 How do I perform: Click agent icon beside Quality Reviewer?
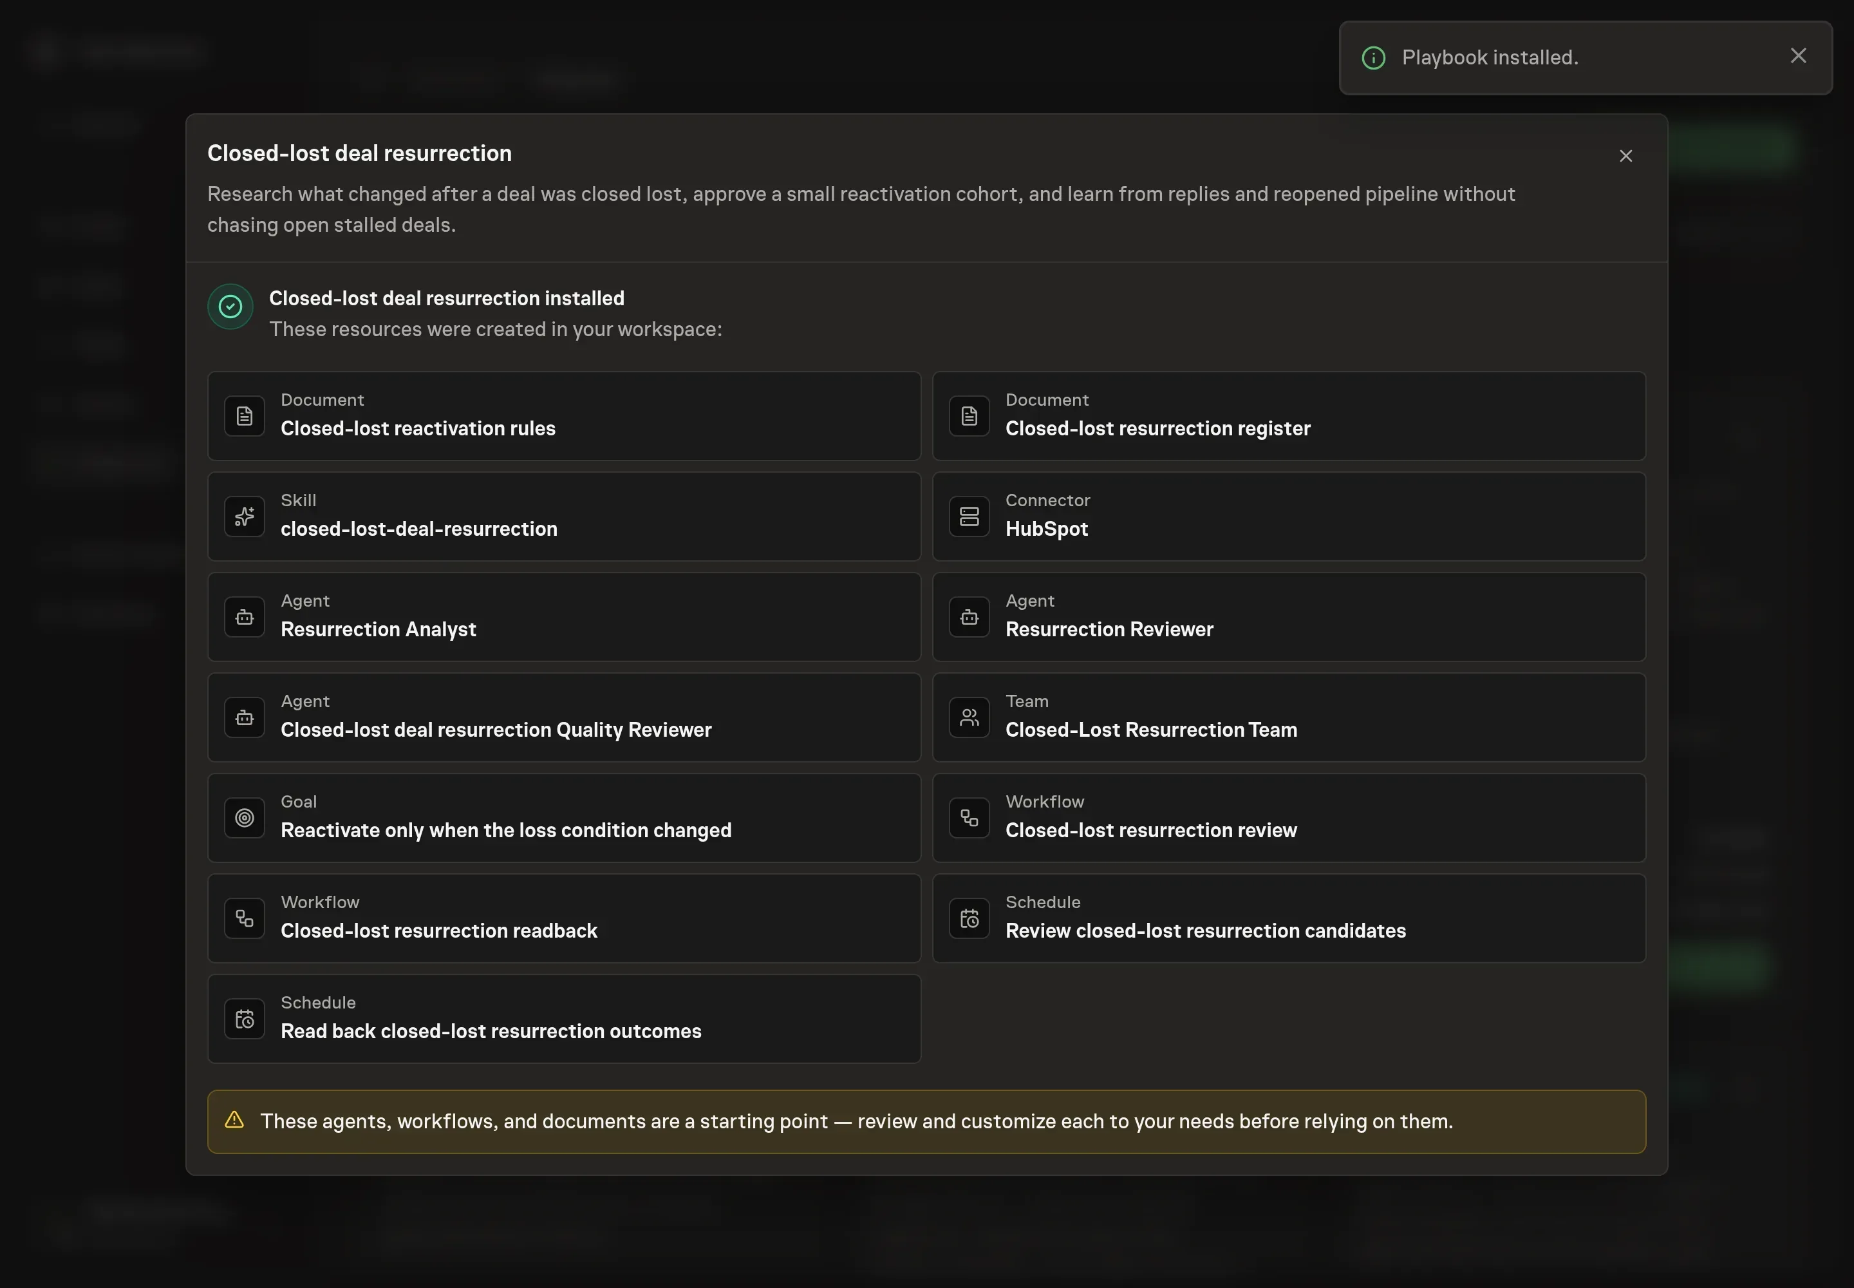point(245,717)
